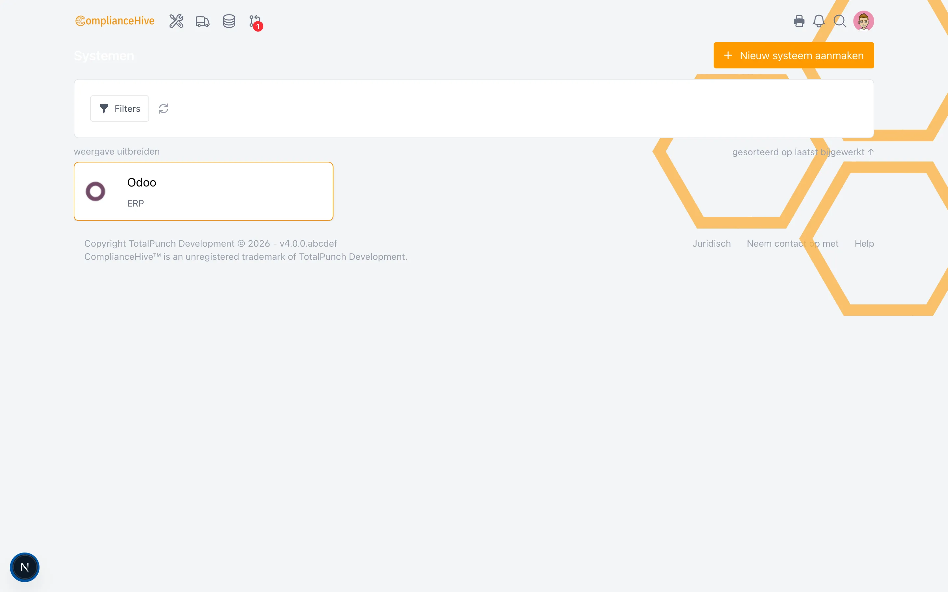This screenshot has height=592, width=948.
Task: Open search with the magnifier icon
Action: point(839,21)
